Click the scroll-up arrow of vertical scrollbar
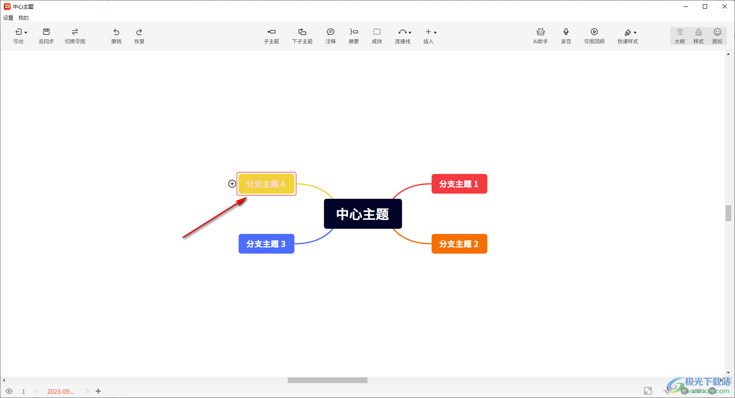735x398 pixels. (728, 54)
